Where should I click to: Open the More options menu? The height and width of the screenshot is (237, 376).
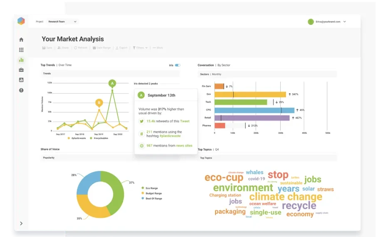(158, 48)
